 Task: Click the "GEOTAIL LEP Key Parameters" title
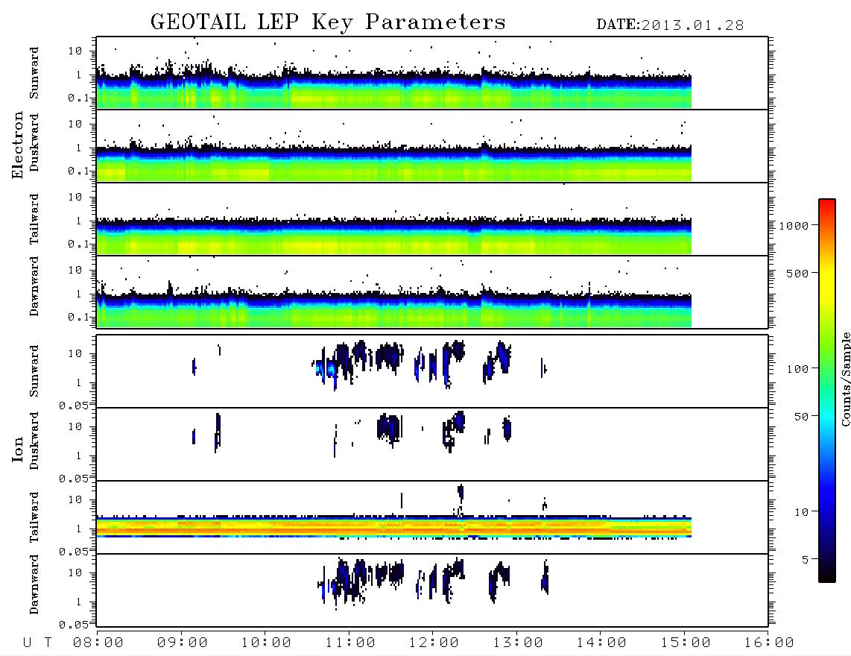coord(328,22)
